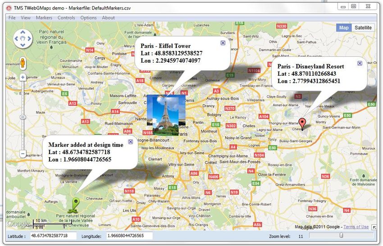Click the Google logo on map
Screen dimensions: 383x246
click(x=18, y=223)
